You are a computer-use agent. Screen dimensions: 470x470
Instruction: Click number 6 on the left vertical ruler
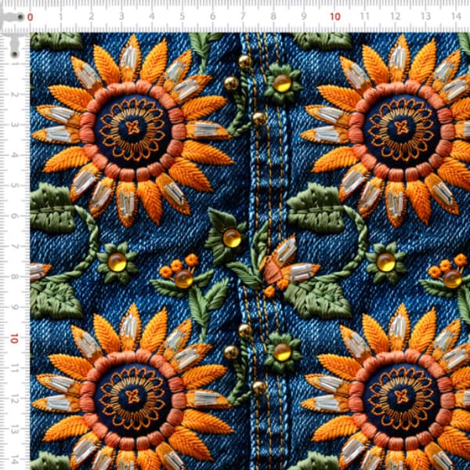tap(14, 216)
